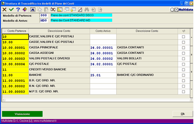Image resolution: width=195 pixels, height=124 pixels.
Task: Click the Modello di Partenza code field 000
Action: (44, 15)
